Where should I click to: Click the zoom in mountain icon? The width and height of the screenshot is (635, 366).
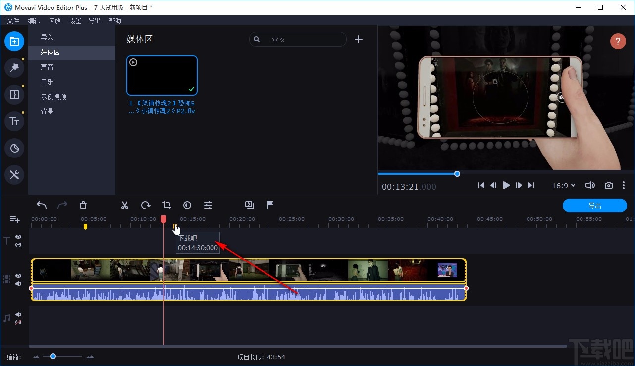click(x=90, y=357)
